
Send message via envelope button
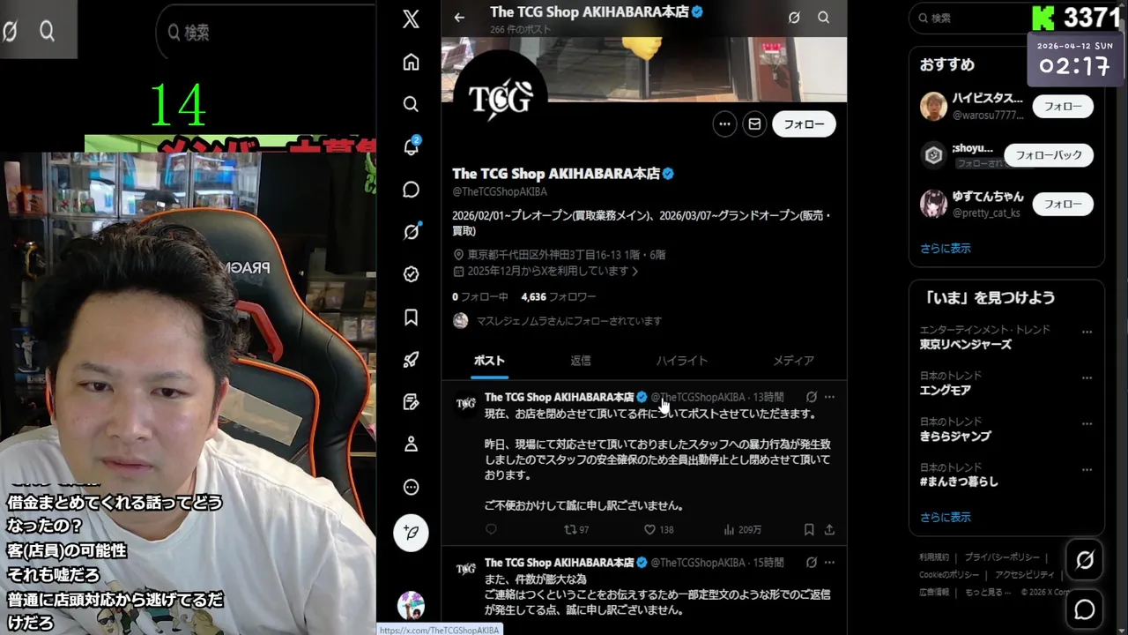[754, 124]
